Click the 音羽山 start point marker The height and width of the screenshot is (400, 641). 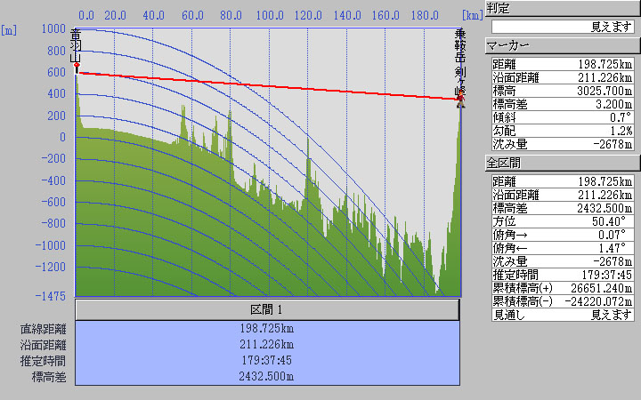pyautogui.click(x=77, y=67)
